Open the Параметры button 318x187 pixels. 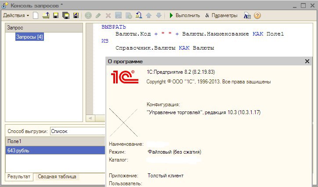click(x=221, y=15)
